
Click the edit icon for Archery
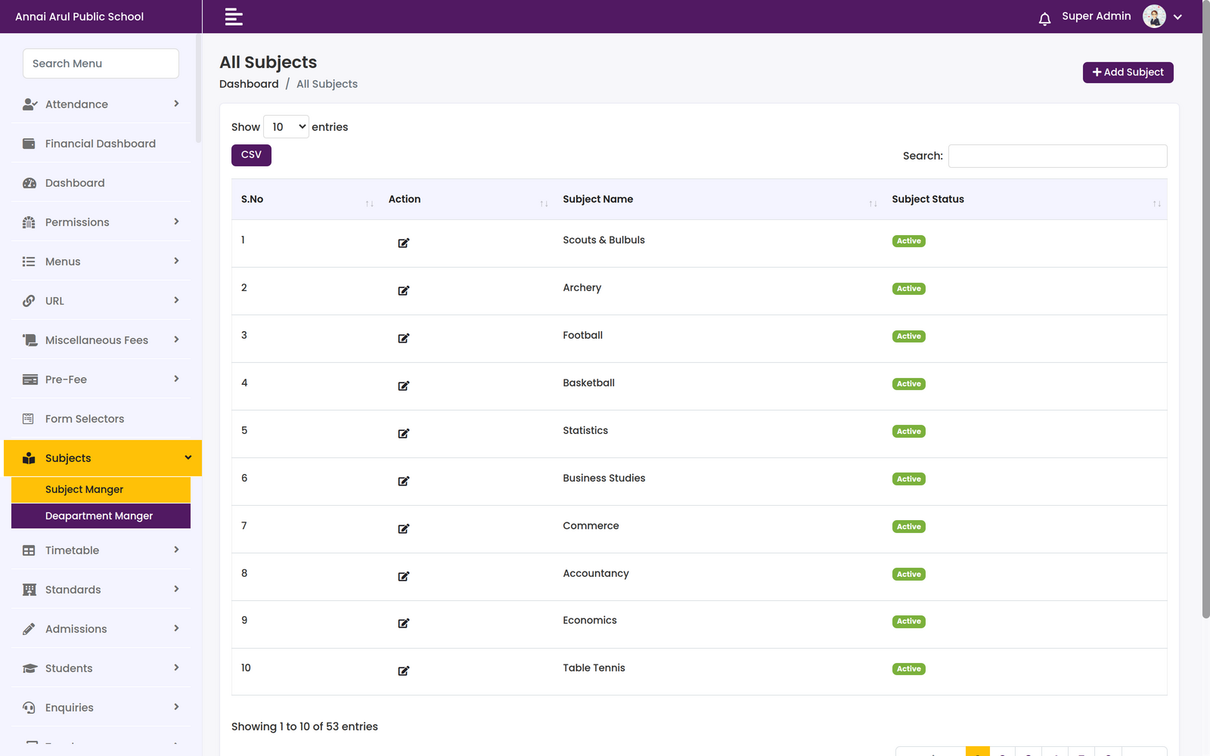pos(404,290)
